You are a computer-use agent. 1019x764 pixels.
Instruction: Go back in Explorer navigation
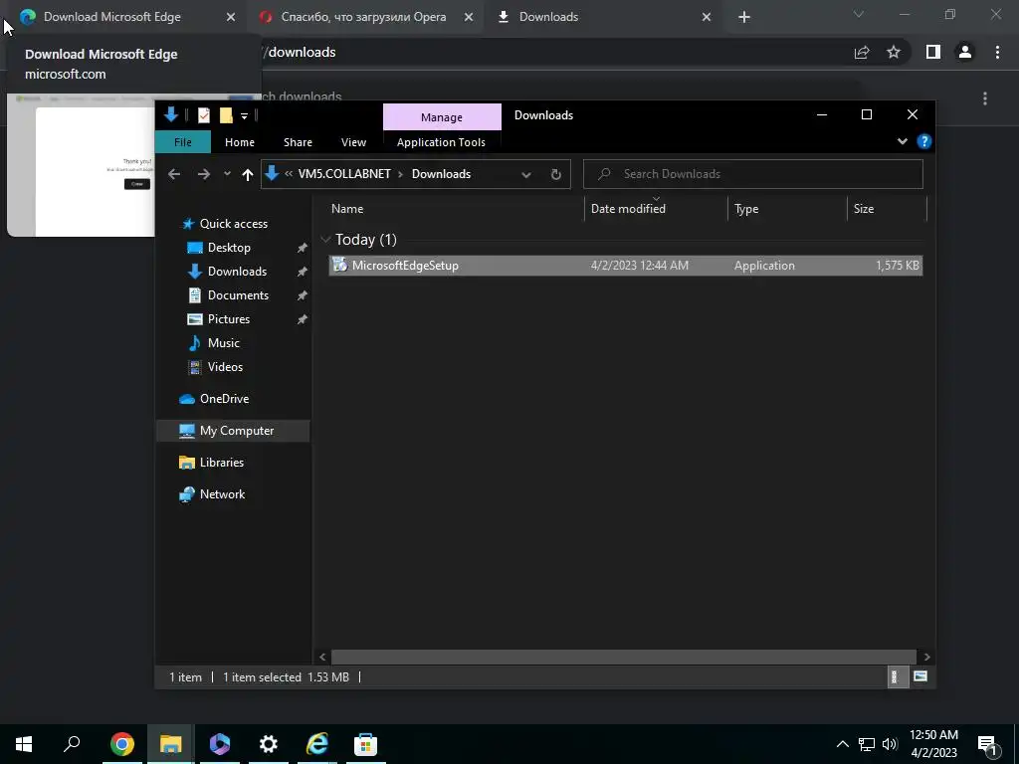pyautogui.click(x=173, y=174)
